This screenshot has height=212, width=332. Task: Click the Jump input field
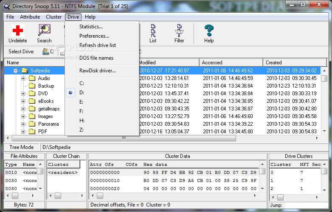[x=306, y=205]
